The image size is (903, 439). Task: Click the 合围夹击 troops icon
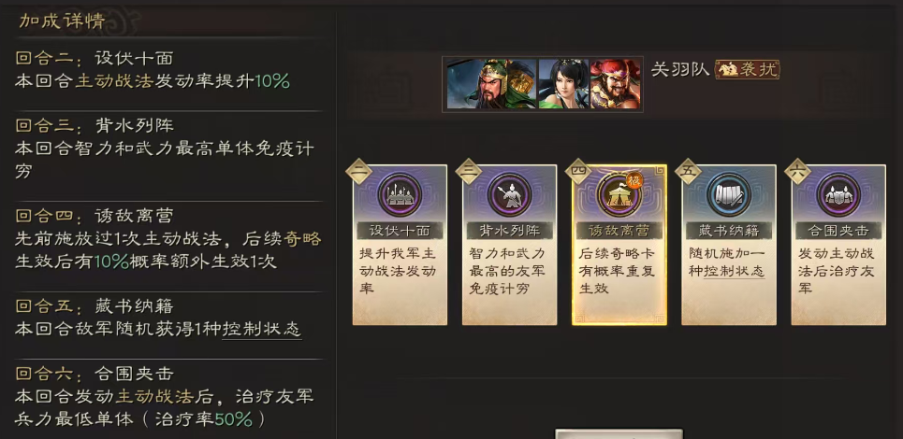[838, 195]
